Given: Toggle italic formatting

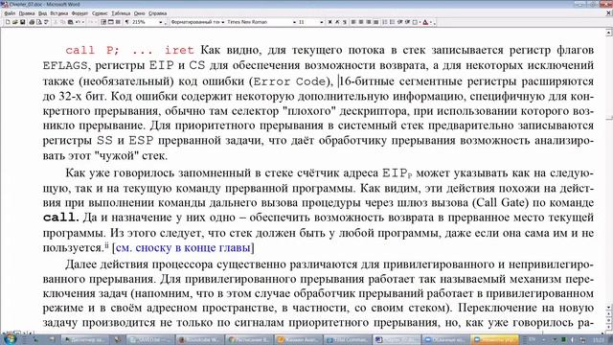Looking at the screenshot, I should pyautogui.click(x=337, y=22).
